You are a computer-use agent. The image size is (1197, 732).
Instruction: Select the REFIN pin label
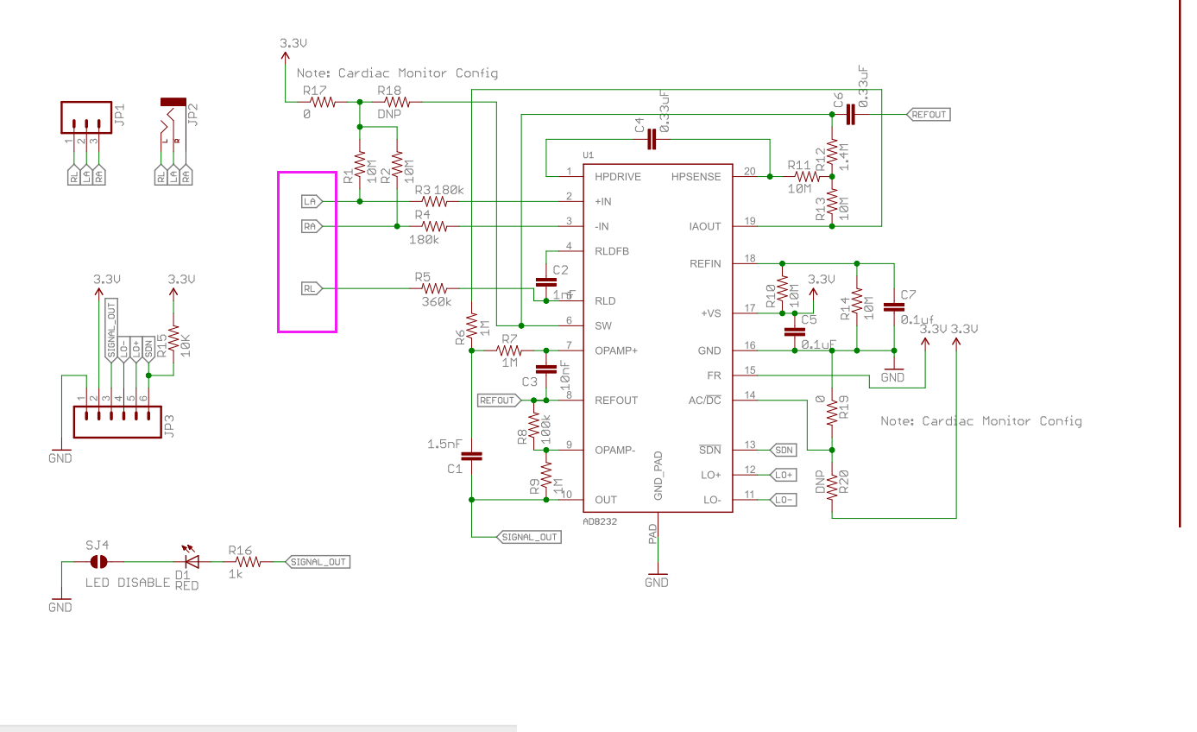(x=705, y=263)
